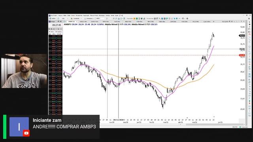Select the Carteira radio option
The image size is (253, 142).
click(59, 32)
